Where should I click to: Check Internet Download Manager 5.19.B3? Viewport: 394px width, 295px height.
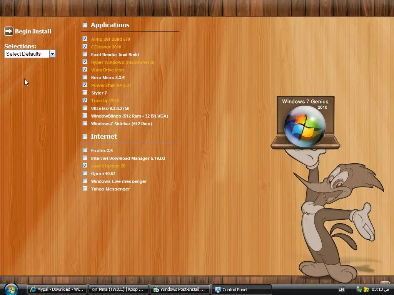click(x=85, y=158)
